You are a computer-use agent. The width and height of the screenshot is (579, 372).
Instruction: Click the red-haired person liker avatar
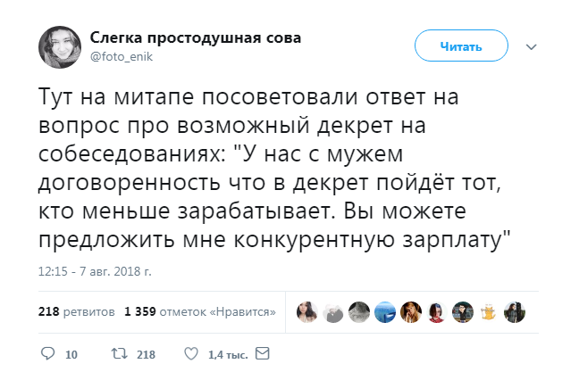click(437, 311)
